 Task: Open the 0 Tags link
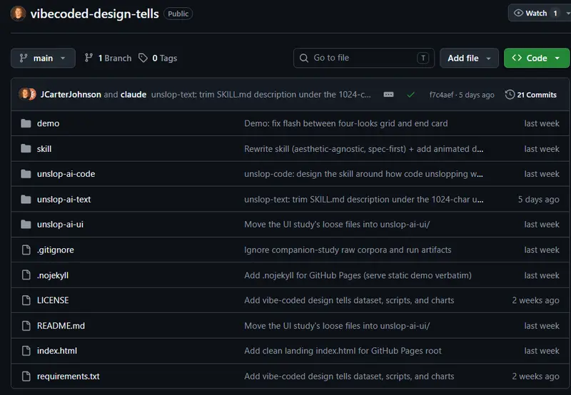coord(158,58)
